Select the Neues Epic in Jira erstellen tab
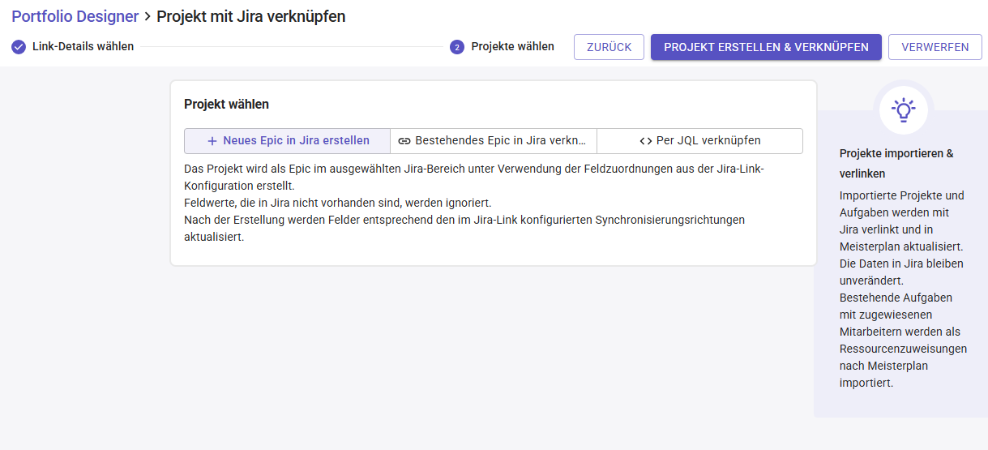 [288, 140]
